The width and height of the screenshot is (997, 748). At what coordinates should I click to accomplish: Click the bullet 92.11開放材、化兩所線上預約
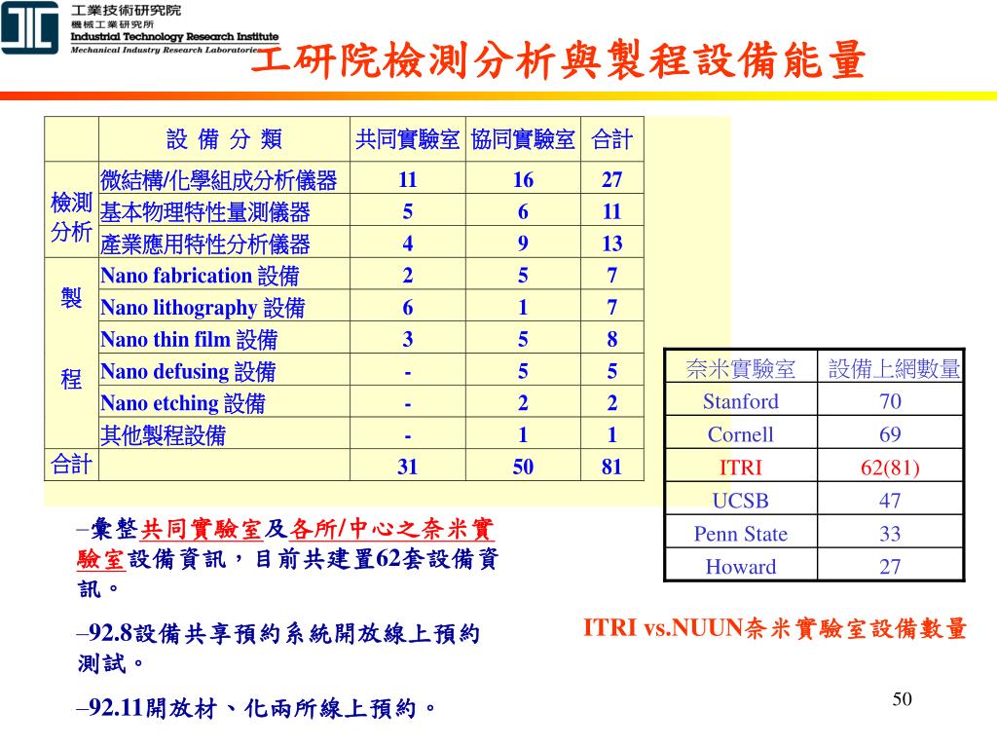pyautogui.click(x=256, y=708)
